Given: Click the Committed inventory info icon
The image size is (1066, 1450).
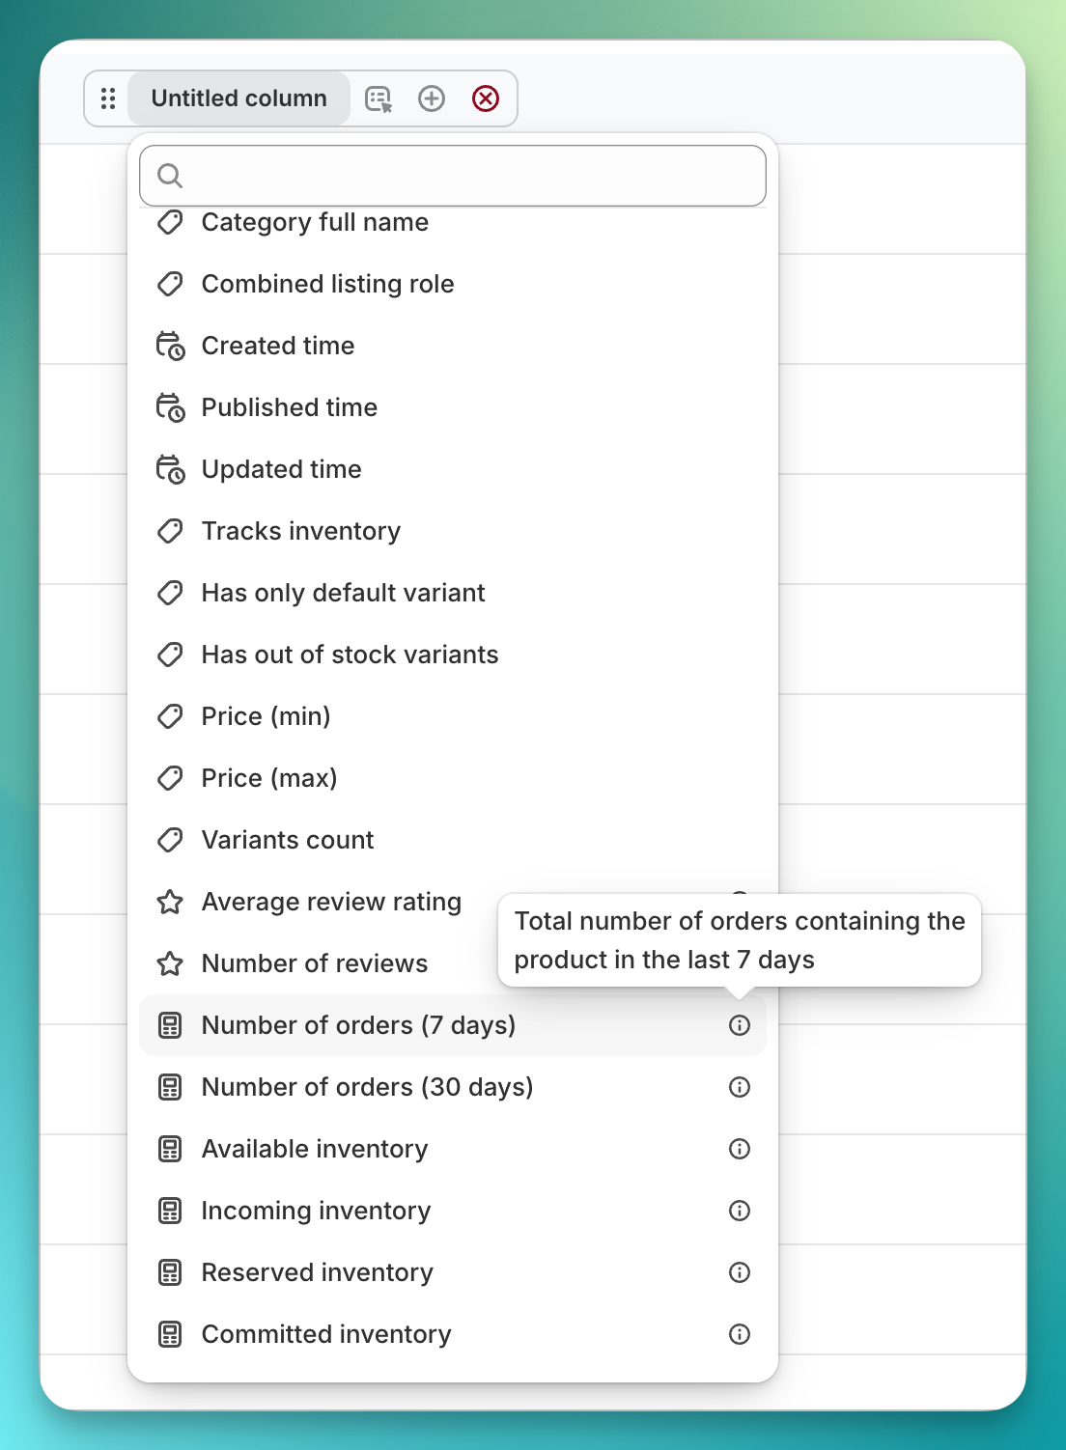Looking at the screenshot, I should tap(740, 1334).
